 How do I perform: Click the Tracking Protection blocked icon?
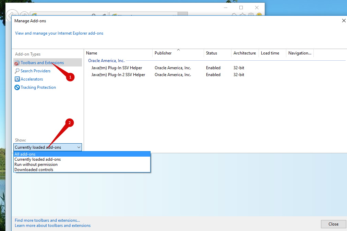pos(17,87)
